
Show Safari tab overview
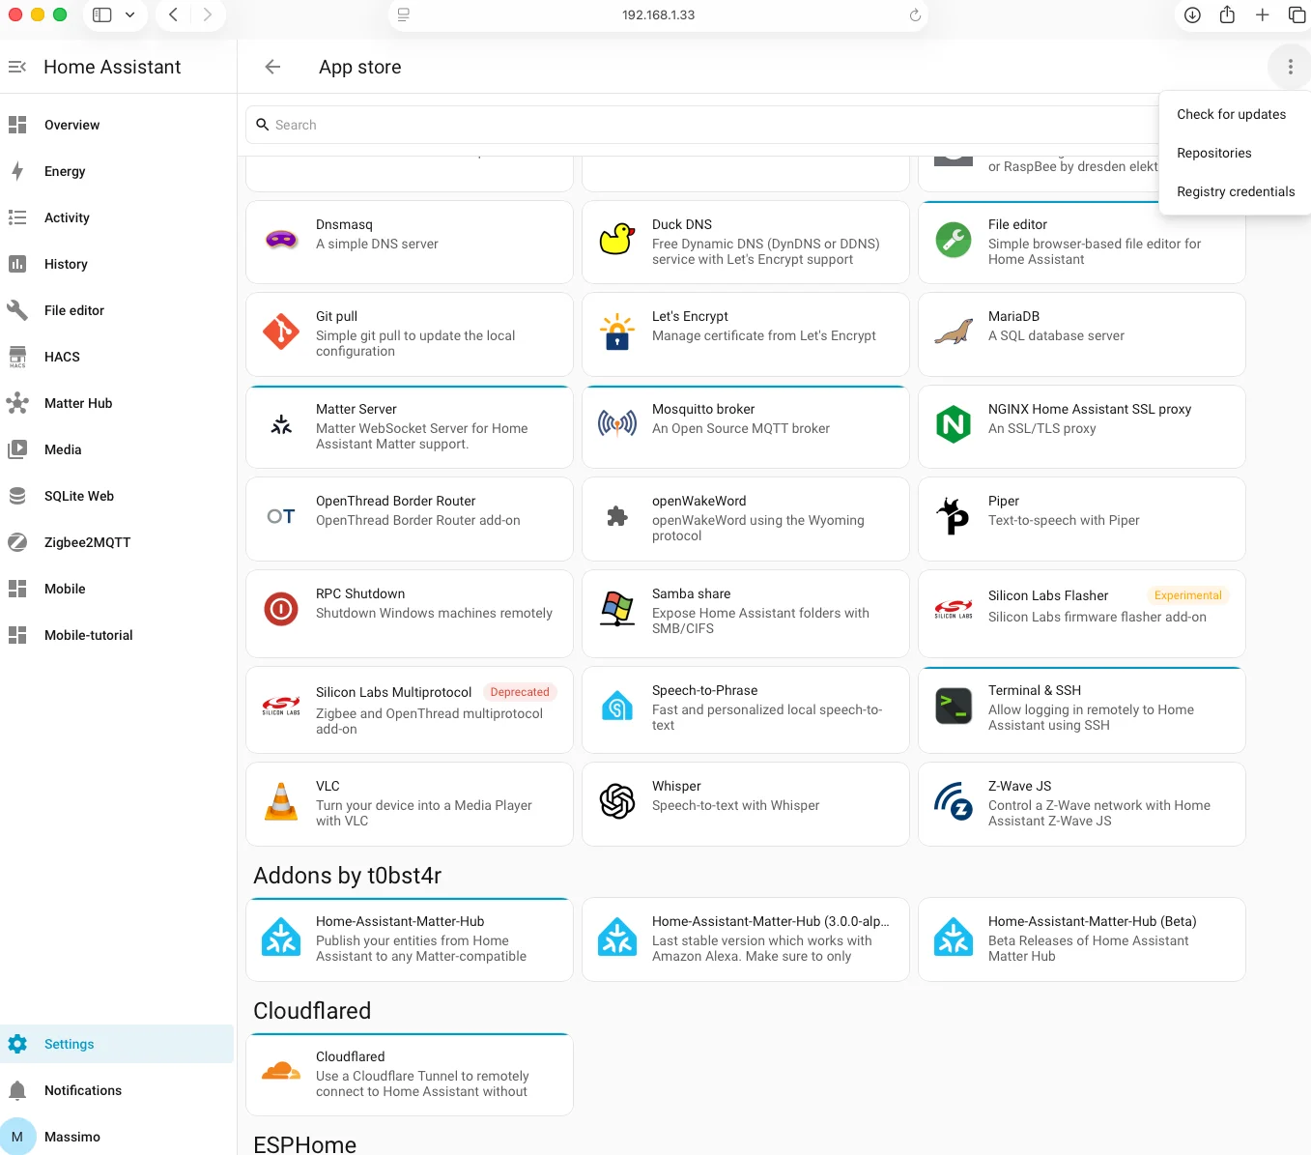tap(1297, 14)
